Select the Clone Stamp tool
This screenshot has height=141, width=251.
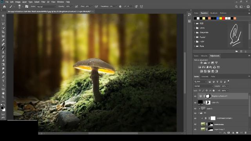click(3, 52)
